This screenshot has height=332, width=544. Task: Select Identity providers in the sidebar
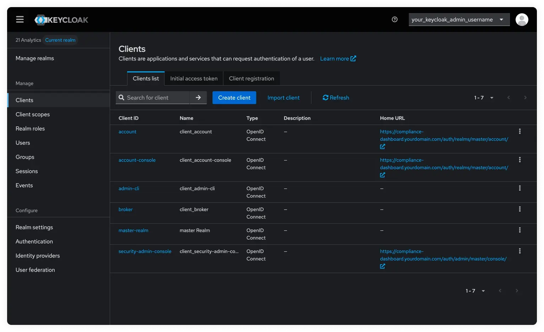38,255
